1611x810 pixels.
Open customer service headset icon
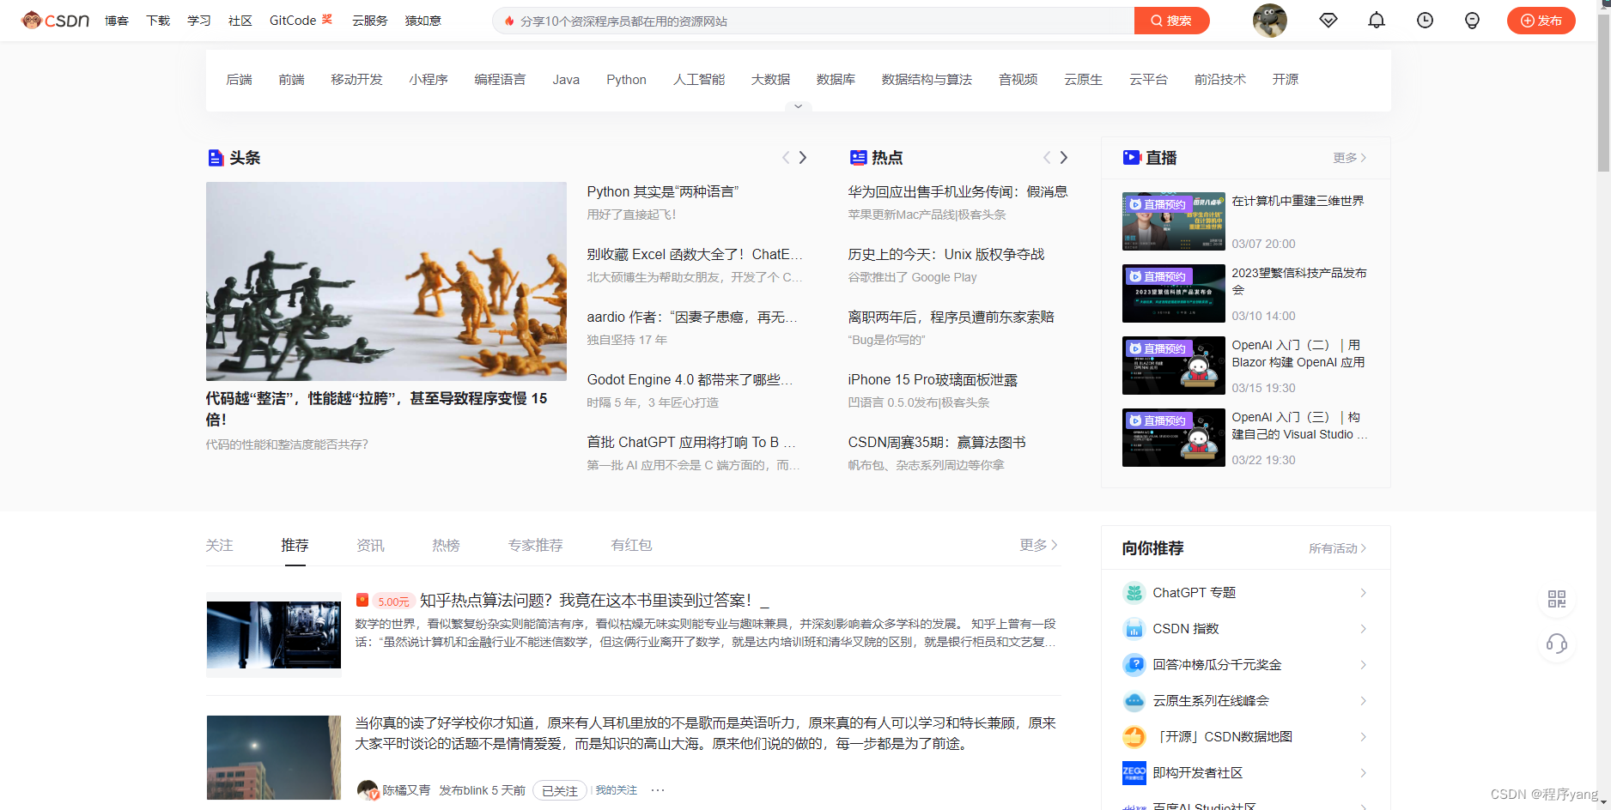click(x=1556, y=644)
